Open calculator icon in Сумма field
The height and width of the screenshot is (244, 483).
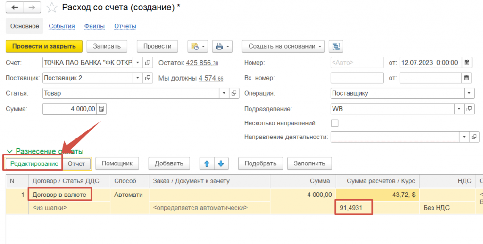tap(102, 109)
